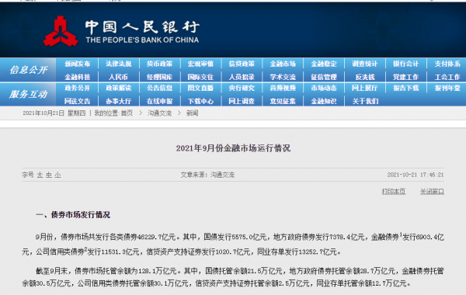Click the 打印本页 print link

pos(394,192)
